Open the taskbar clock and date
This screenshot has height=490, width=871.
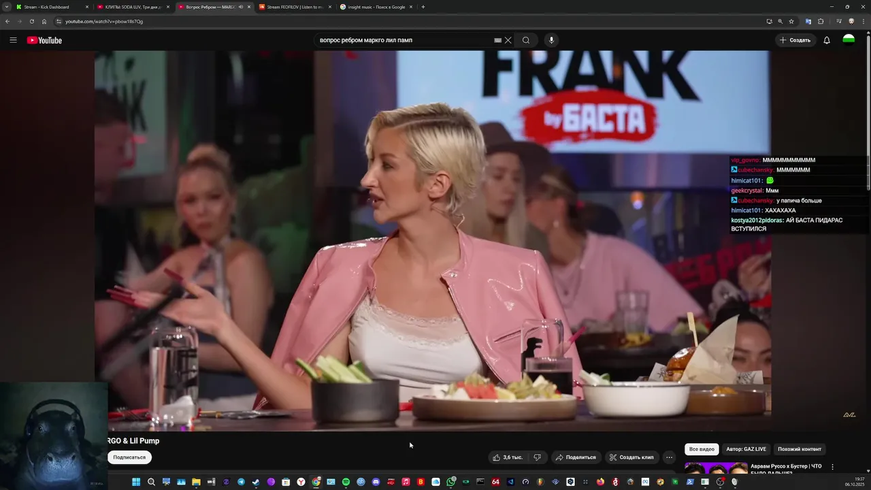tap(855, 482)
